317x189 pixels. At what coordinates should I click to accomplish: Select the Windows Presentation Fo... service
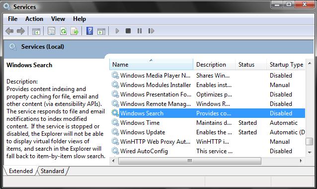point(156,94)
